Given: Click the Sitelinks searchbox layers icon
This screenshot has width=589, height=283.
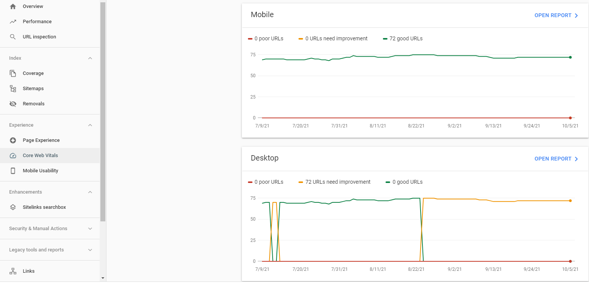Looking at the screenshot, I should pyautogui.click(x=13, y=207).
